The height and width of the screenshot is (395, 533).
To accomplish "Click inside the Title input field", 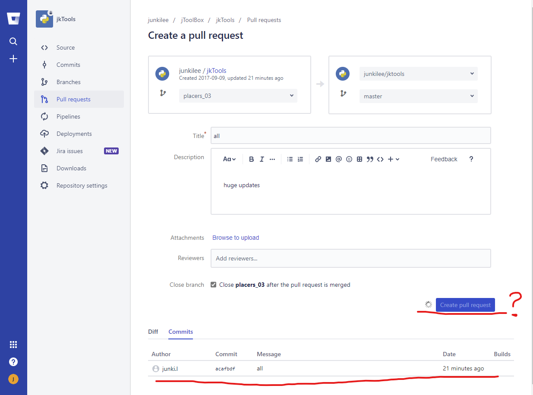I will [x=350, y=135].
